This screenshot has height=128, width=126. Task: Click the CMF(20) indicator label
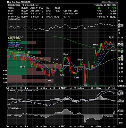[x=14, y=108]
